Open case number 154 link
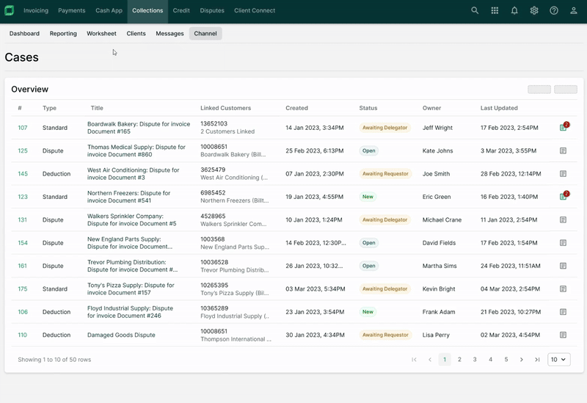The height and width of the screenshot is (403, 587). pos(23,243)
